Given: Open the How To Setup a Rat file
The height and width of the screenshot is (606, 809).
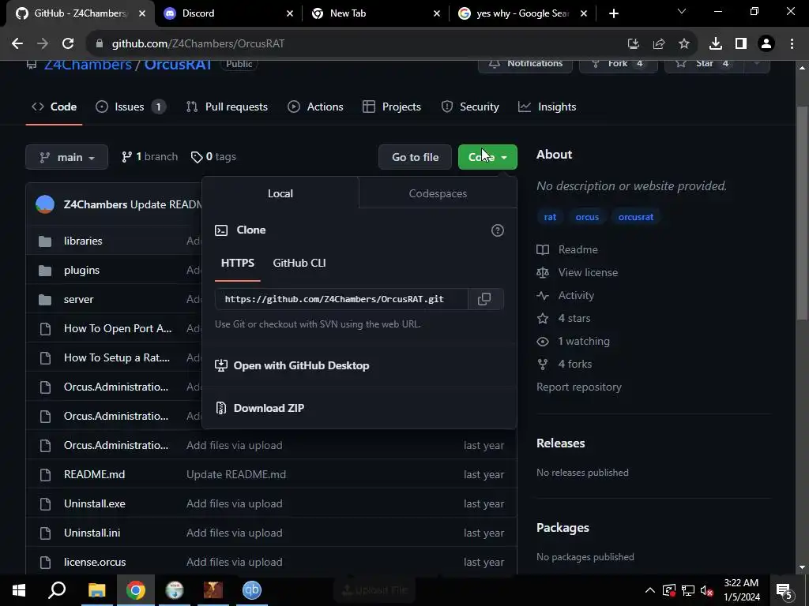Looking at the screenshot, I should tap(117, 357).
